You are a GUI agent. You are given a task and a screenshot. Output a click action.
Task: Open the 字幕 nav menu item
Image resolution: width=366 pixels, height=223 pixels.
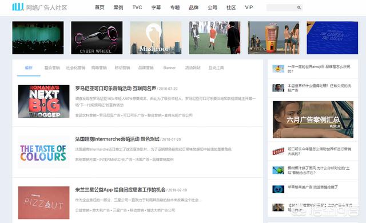[x=156, y=7]
